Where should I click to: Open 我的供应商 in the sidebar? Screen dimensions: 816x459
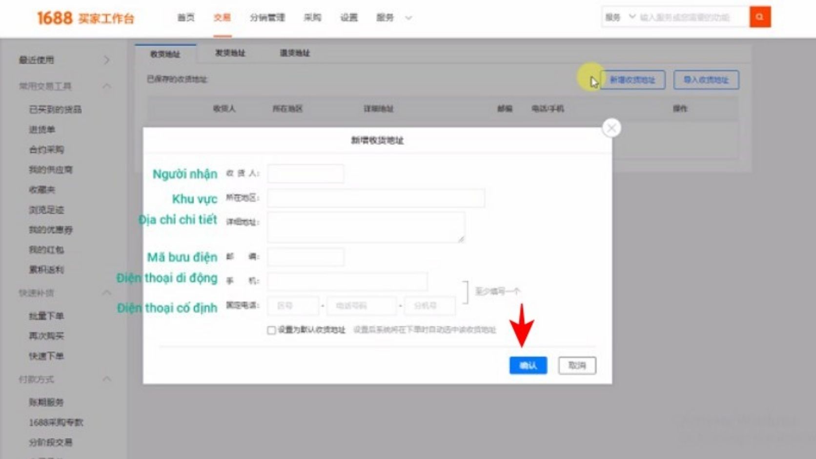(x=51, y=170)
